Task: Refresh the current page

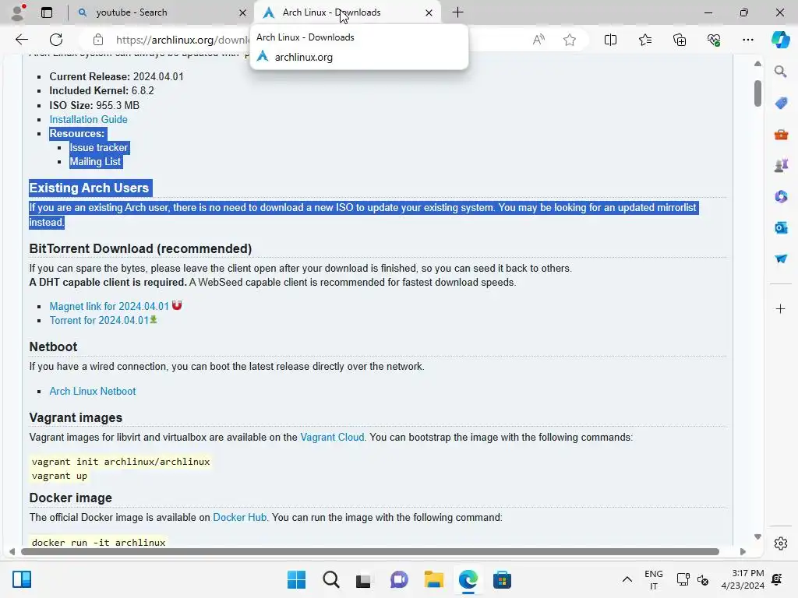Action: click(x=56, y=40)
